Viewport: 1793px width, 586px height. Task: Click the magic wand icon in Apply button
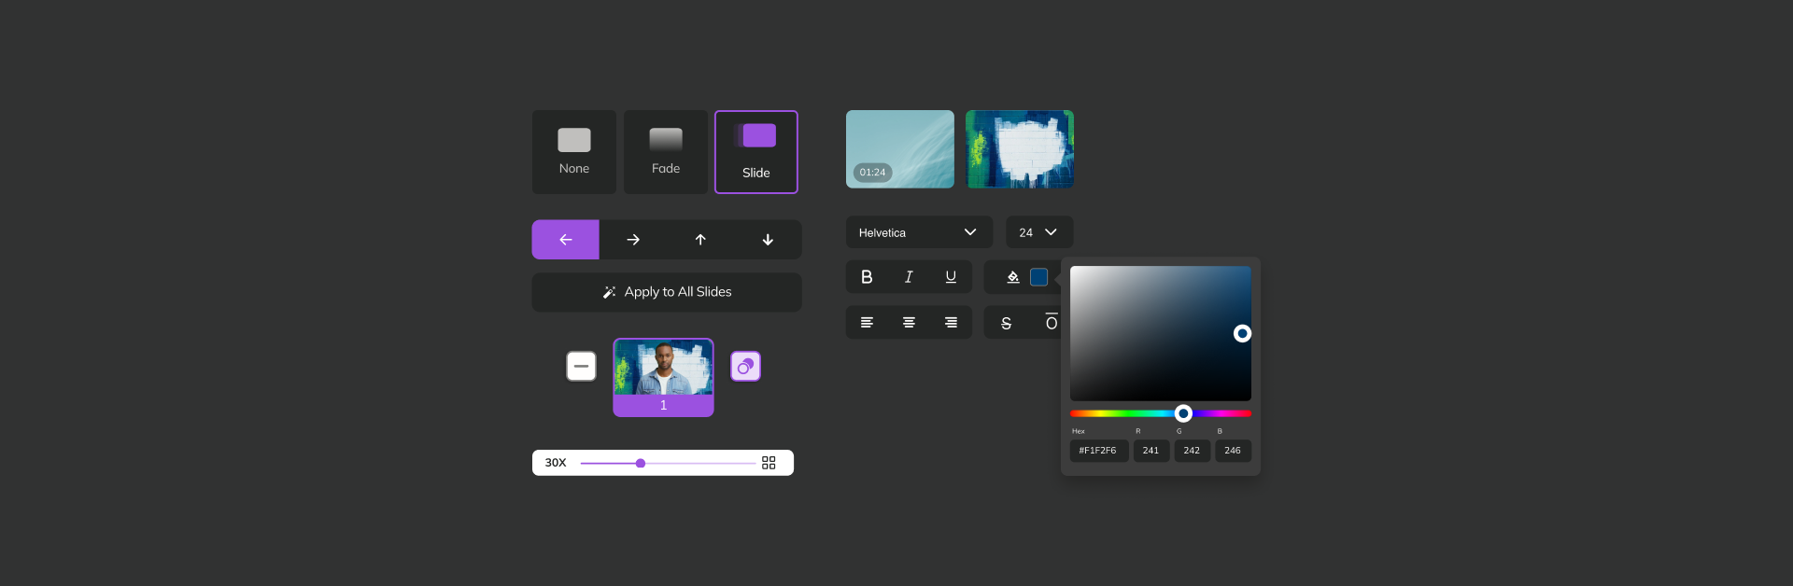(x=609, y=292)
